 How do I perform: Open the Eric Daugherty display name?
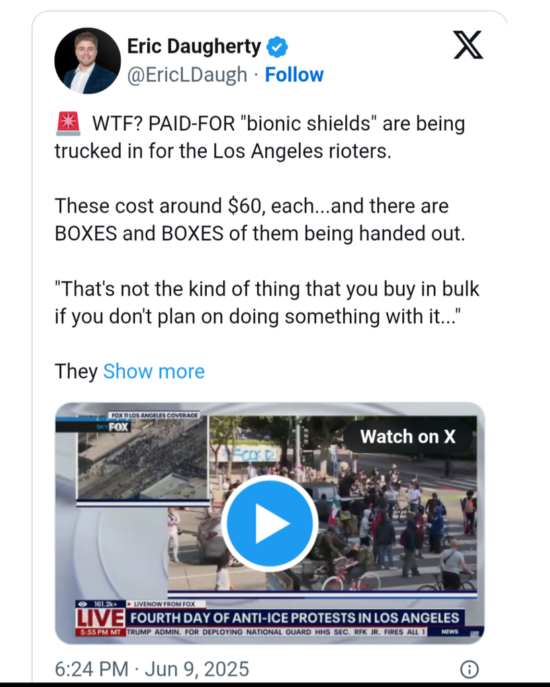[x=194, y=46]
